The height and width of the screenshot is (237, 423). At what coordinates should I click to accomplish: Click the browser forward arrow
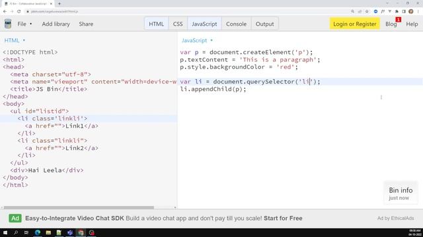click(x=12, y=12)
